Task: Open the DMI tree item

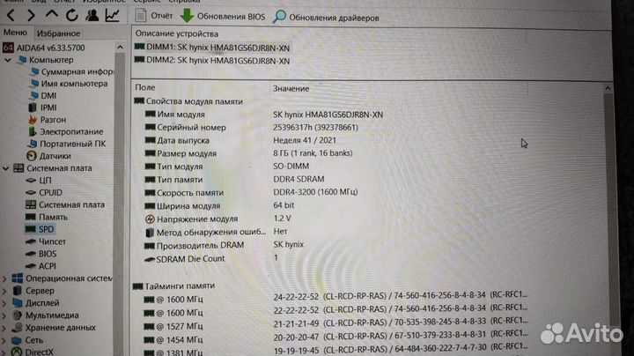Action: tap(43, 96)
